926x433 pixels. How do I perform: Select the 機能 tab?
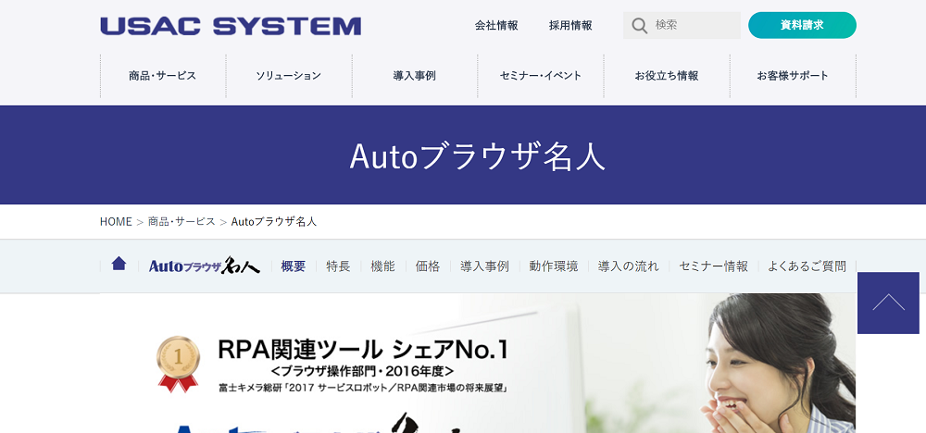(x=382, y=266)
